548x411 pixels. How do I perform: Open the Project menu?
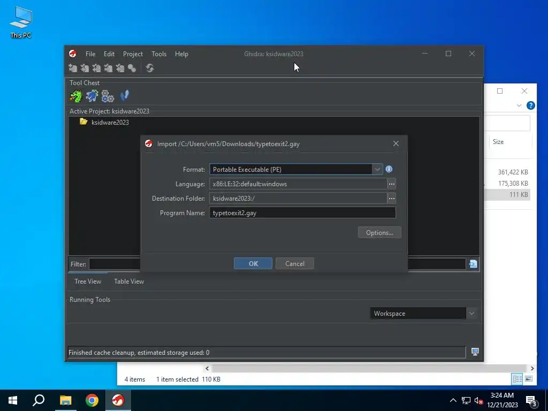(x=133, y=54)
